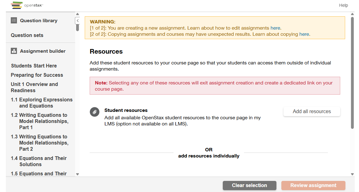The width and height of the screenshot is (359, 192).
Task: Click the Clear selection button
Action: click(249, 185)
